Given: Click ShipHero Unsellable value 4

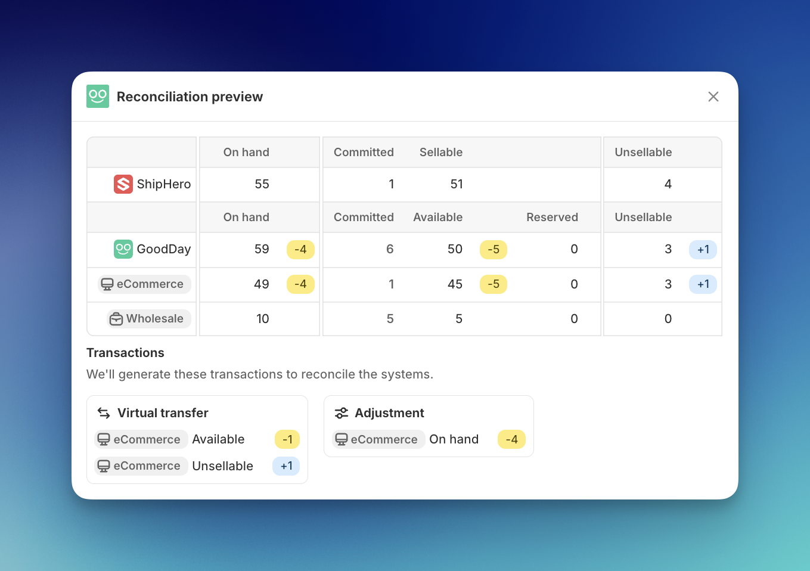Looking at the screenshot, I should pos(668,184).
